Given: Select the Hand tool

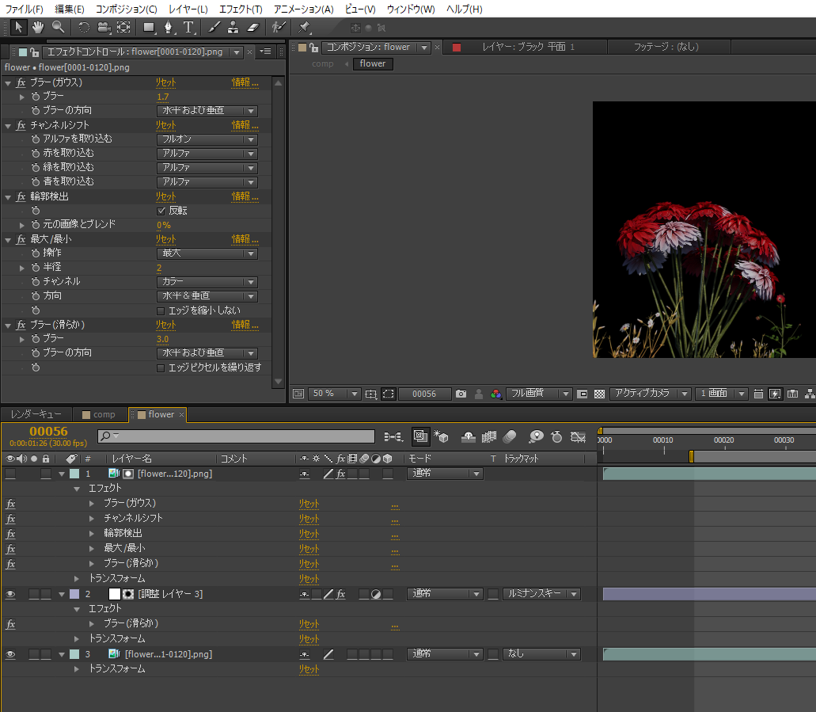Looking at the screenshot, I should 38,27.
